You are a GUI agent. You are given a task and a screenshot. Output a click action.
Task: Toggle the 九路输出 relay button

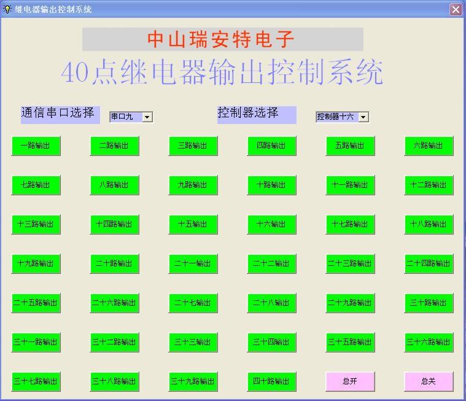[193, 185]
